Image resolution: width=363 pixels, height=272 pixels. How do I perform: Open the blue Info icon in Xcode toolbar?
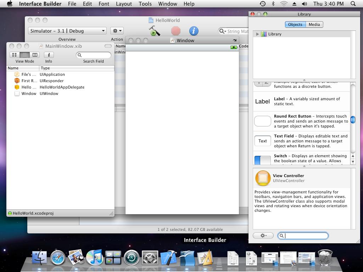[x=194, y=31]
